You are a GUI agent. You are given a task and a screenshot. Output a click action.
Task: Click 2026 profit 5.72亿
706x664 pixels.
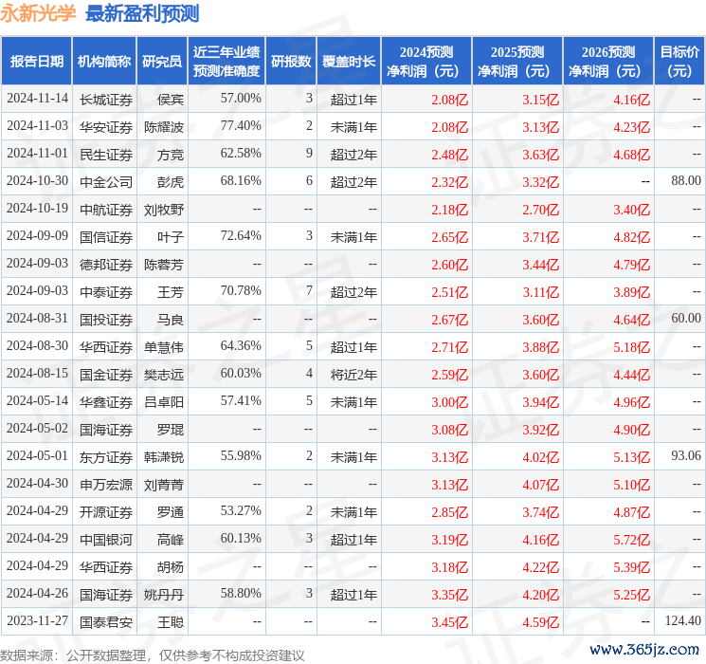(x=632, y=540)
